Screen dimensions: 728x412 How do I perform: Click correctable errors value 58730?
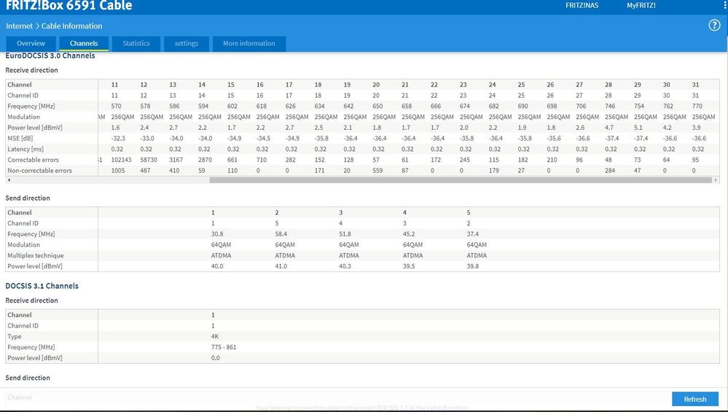tap(149, 160)
